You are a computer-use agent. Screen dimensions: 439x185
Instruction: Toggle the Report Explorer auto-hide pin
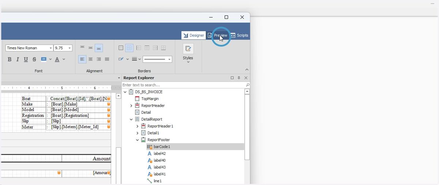[x=239, y=78]
